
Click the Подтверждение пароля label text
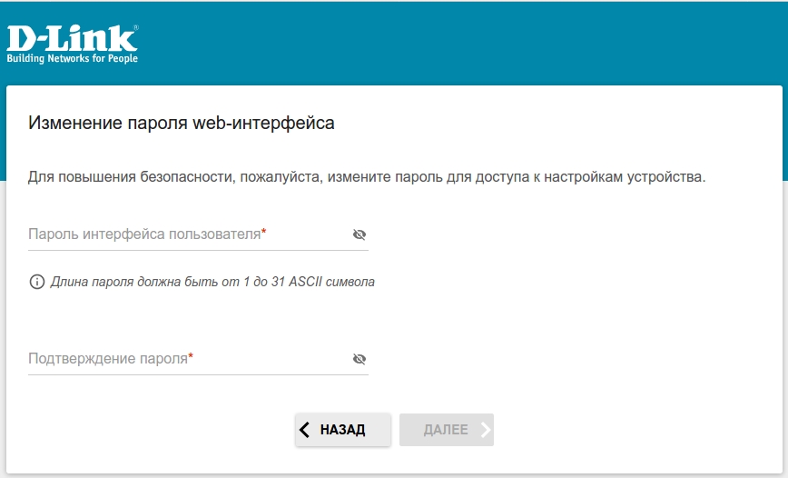click(x=107, y=358)
